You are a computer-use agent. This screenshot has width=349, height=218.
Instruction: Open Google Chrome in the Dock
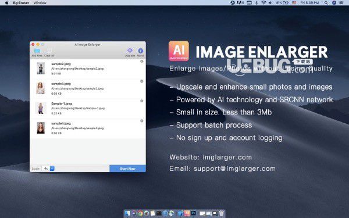click(x=140, y=213)
